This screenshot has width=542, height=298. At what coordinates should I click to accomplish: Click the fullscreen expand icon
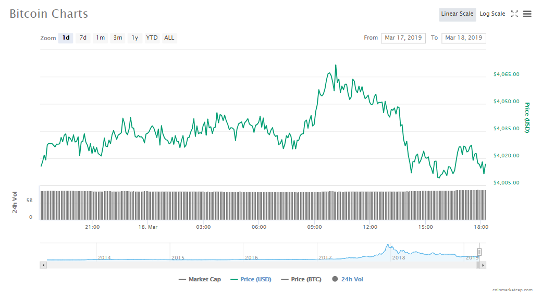(514, 14)
